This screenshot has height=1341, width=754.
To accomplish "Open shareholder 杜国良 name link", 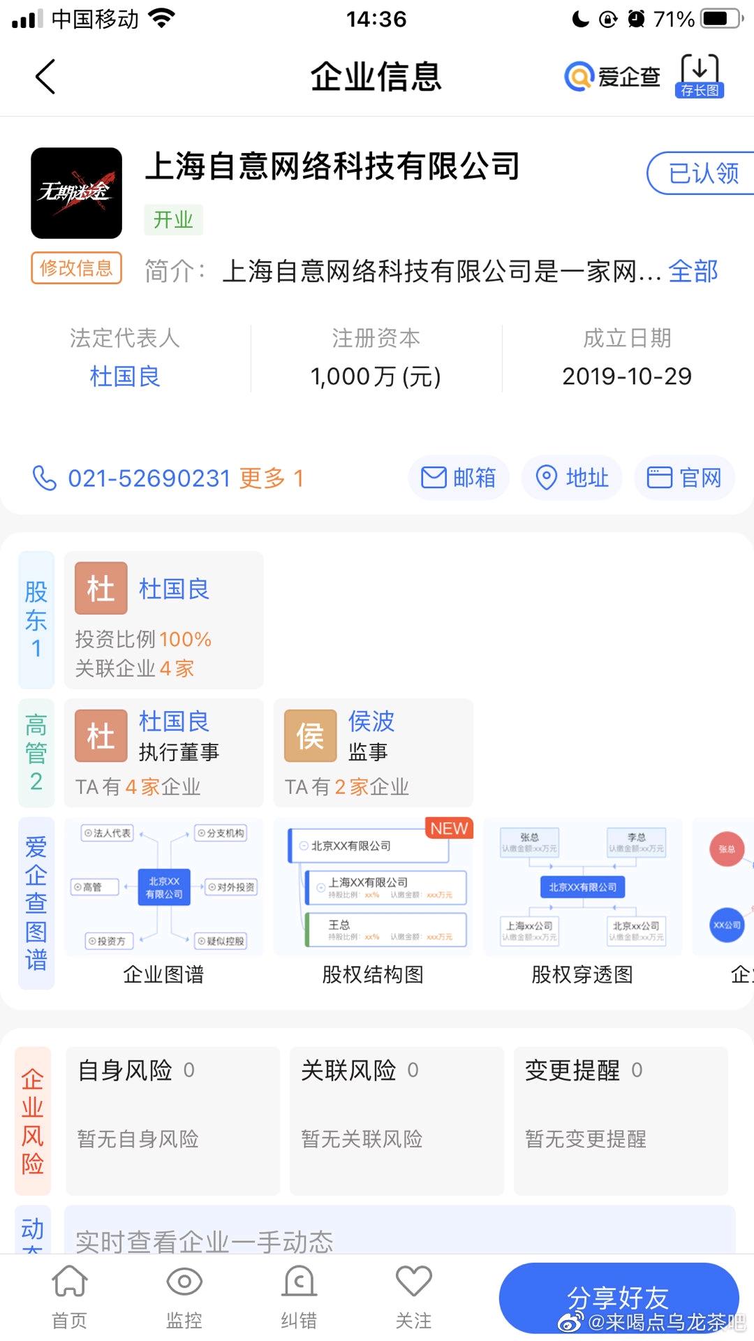I will point(174,589).
